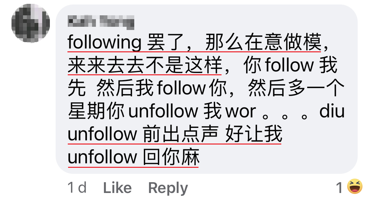Click "然后我 follow 你" in the third line
The width and height of the screenshot is (374, 200).
162,88
